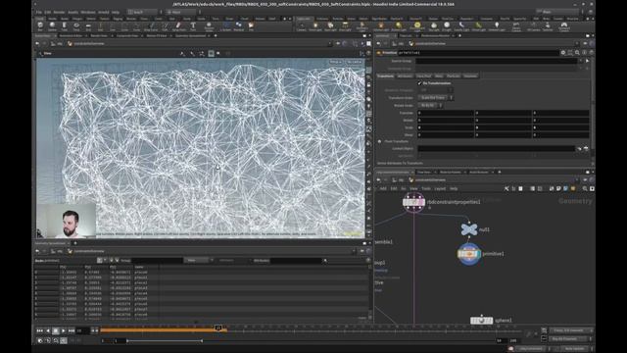Image resolution: width=627 pixels, height=353 pixels.
Task: Create a Sky Light from the shelf
Action: (434, 26)
